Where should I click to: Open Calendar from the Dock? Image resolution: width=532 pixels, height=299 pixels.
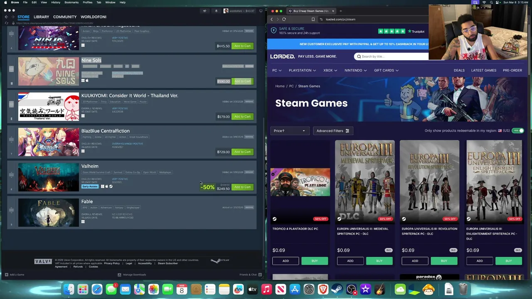point(182,289)
